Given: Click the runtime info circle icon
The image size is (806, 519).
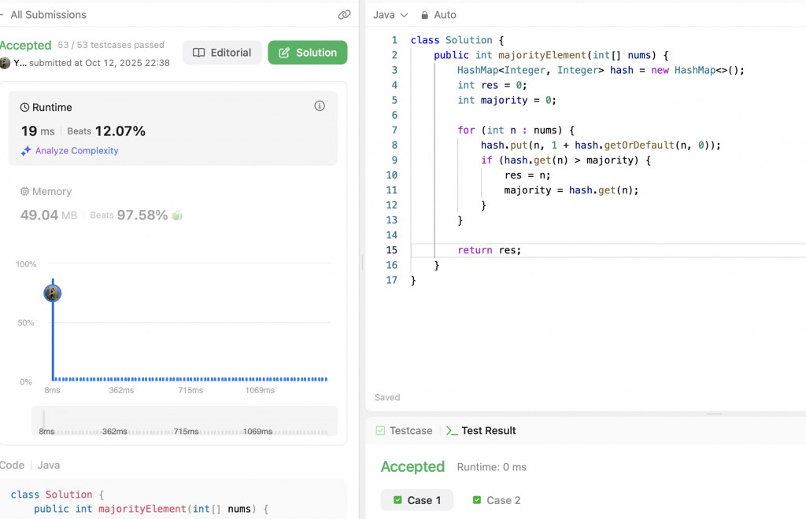Looking at the screenshot, I should 320,105.
